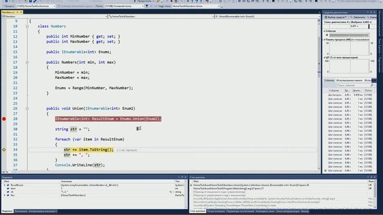Screen dimensions: 383x215
Task: Switch to the Events tab in Diagnostics
Action: (329, 81)
